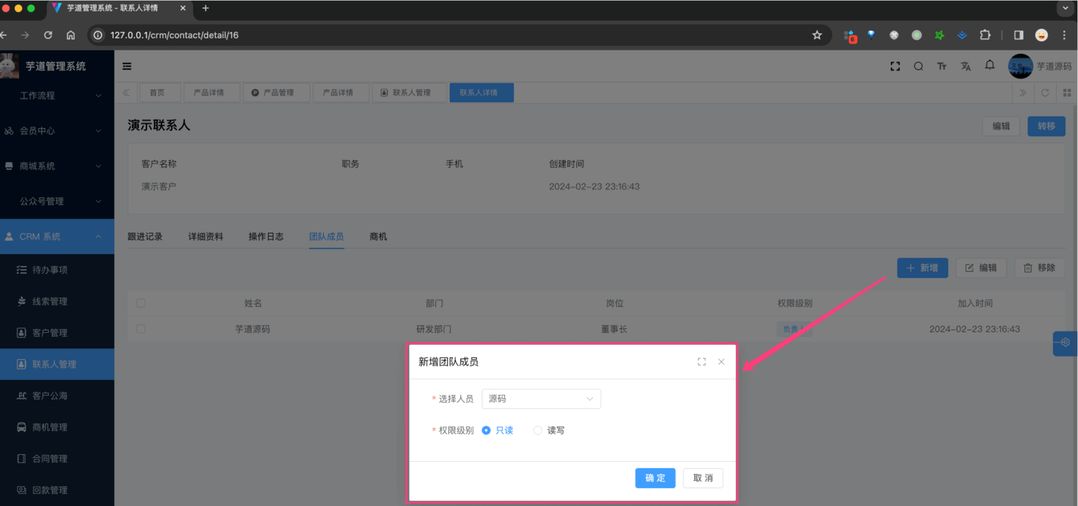This screenshot has width=1078, height=506.
Task: Open the search icon in the top toolbar
Action: coord(918,66)
